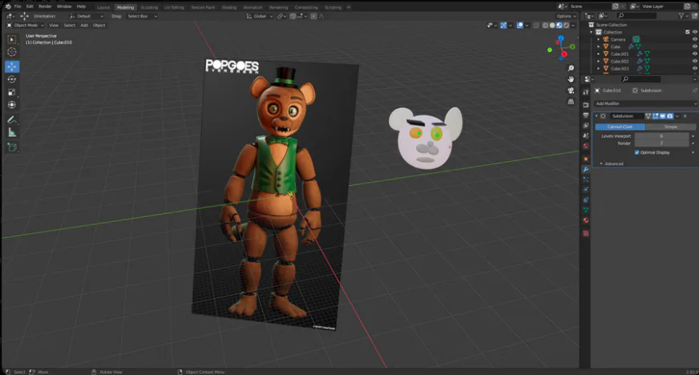Open the viewport Add menu
The height and width of the screenshot is (375, 699).
[84, 26]
